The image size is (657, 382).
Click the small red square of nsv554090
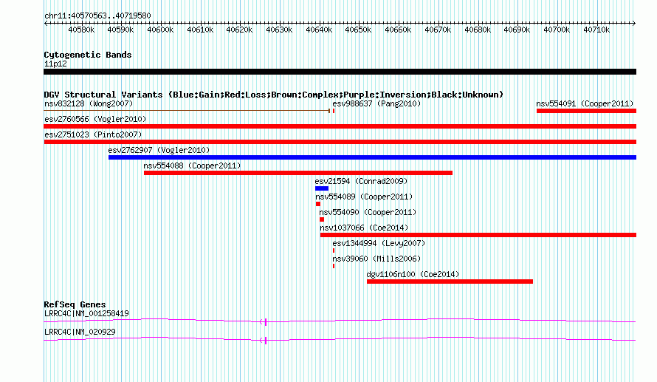(322, 219)
